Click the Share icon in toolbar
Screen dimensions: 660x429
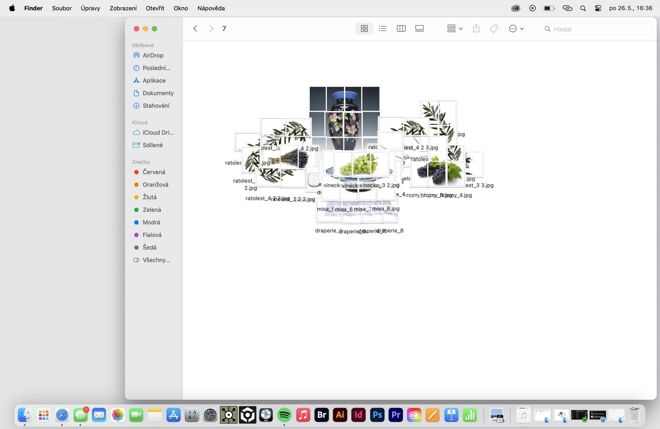pos(476,29)
